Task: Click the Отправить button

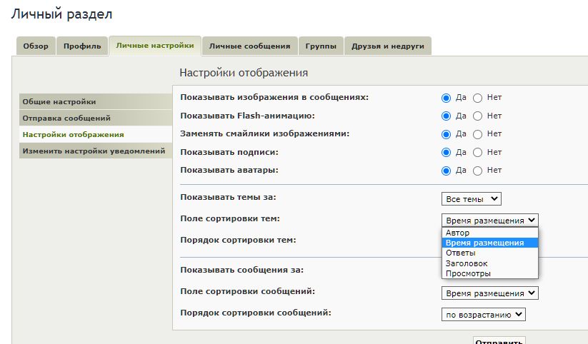Action: pos(499,340)
